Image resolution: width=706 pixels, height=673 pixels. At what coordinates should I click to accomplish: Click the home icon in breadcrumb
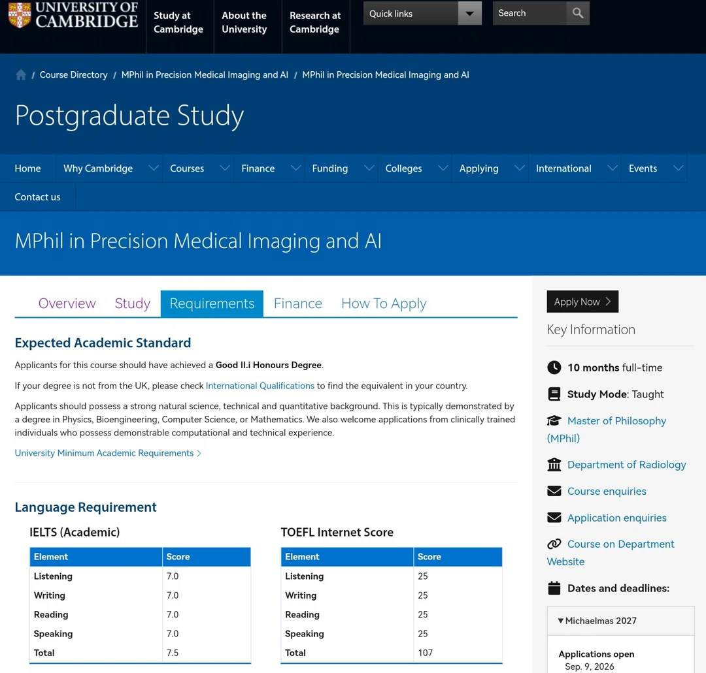click(21, 74)
